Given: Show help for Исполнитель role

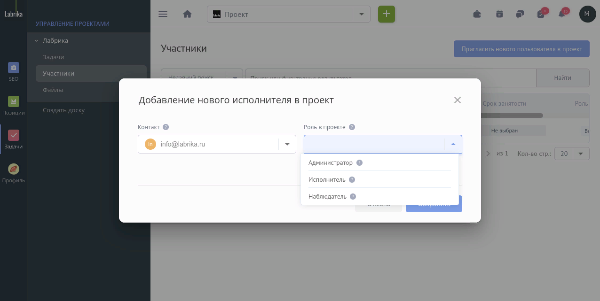Looking at the screenshot, I should click(352, 179).
